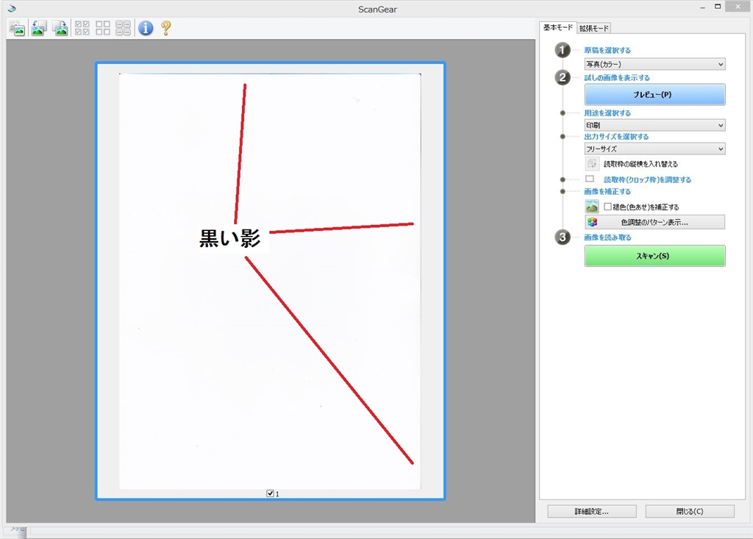Enable 褪色(色あせ)を補正する checkbox
This screenshot has width=753, height=539.
point(607,207)
